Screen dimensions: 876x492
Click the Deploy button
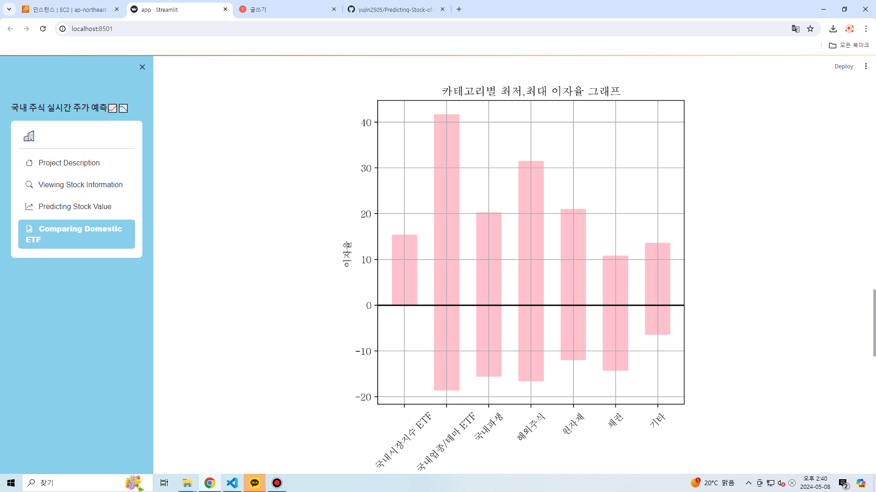point(843,66)
